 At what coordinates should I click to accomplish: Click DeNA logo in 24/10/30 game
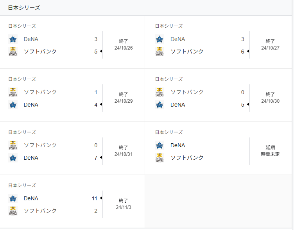pos(160,105)
